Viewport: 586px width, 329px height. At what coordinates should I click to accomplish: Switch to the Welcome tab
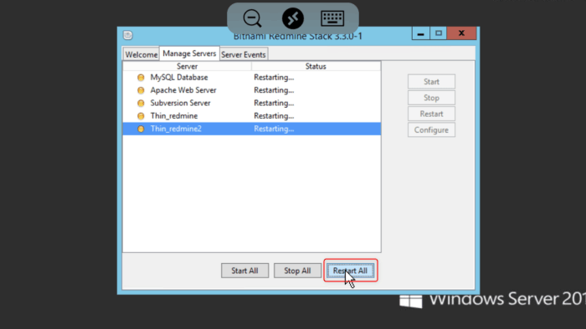click(141, 54)
